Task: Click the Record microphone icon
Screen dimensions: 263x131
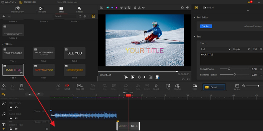Action: pos(156,86)
